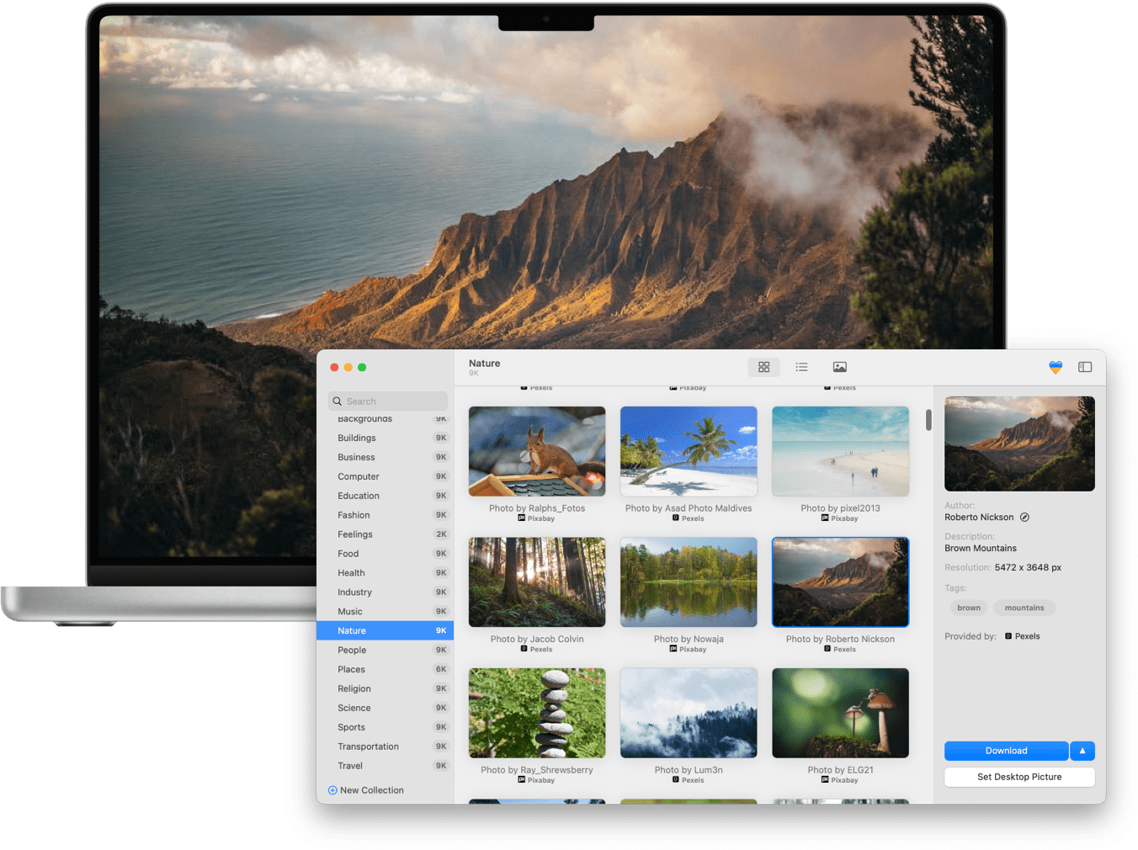Image resolution: width=1138 pixels, height=850 pixels.
Task: Switch to single image preview mode
Action: click(x=839, y=367)
